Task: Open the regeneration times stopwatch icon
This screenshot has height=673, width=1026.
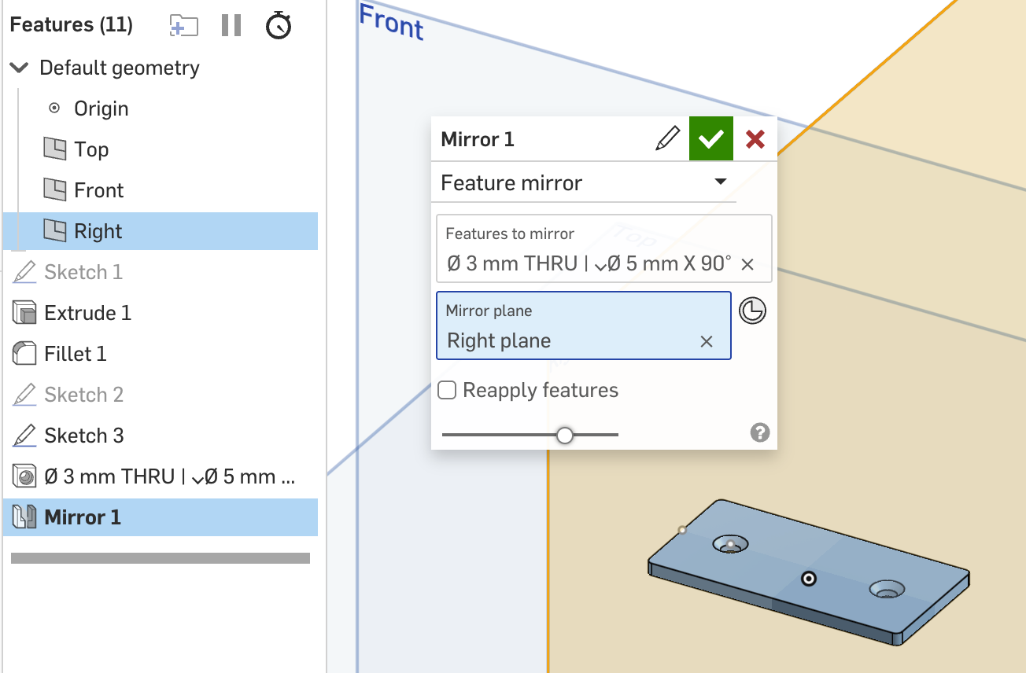Action: click(279, 25)
